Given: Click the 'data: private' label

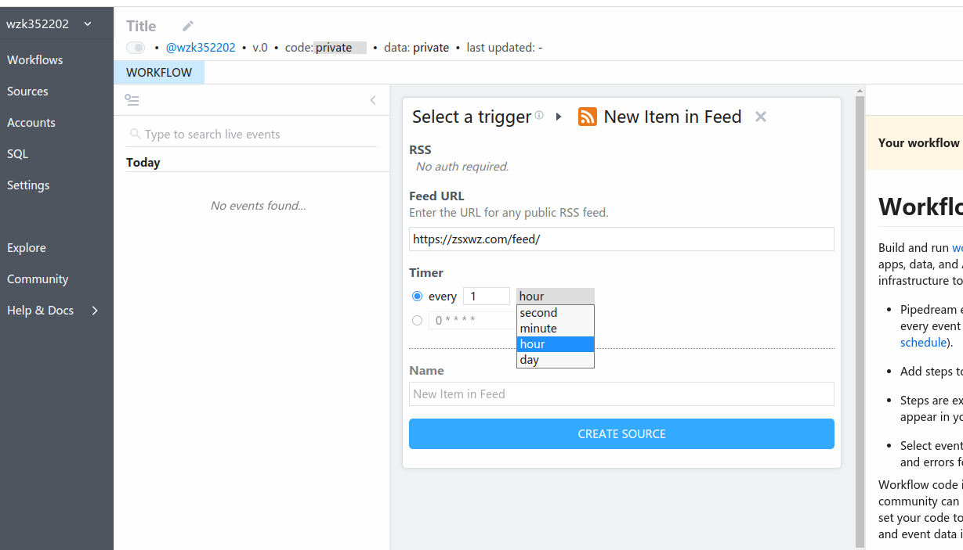Looking at the screenshot, I should coord(416,48).
